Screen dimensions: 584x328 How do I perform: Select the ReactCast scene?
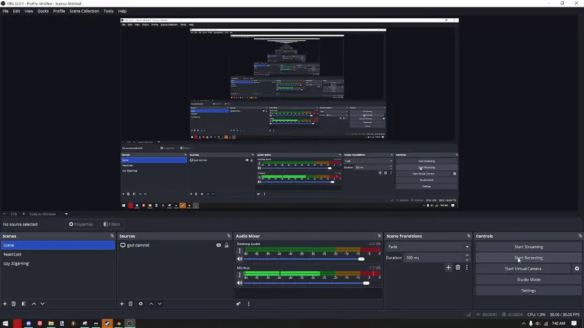coord(58,254)
